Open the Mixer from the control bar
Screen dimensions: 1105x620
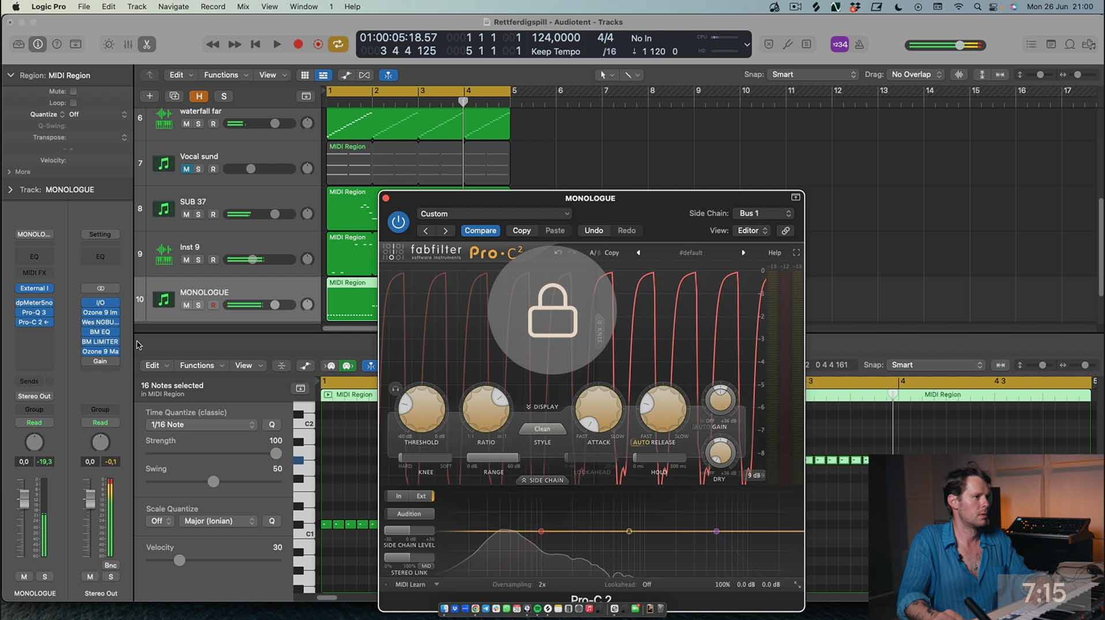[x=128, y=44]
